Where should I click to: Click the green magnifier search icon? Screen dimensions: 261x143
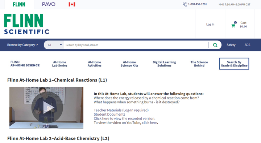pos(215,45)
